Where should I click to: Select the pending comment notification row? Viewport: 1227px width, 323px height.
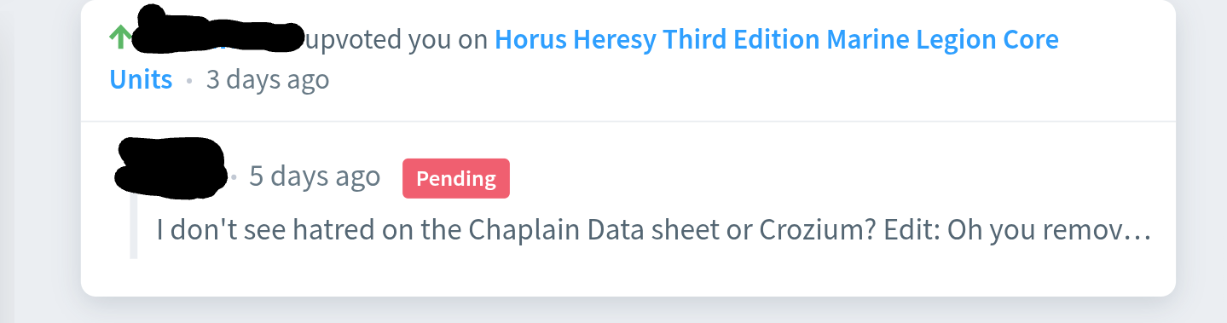pyautogui.click(x=628, y=209)
